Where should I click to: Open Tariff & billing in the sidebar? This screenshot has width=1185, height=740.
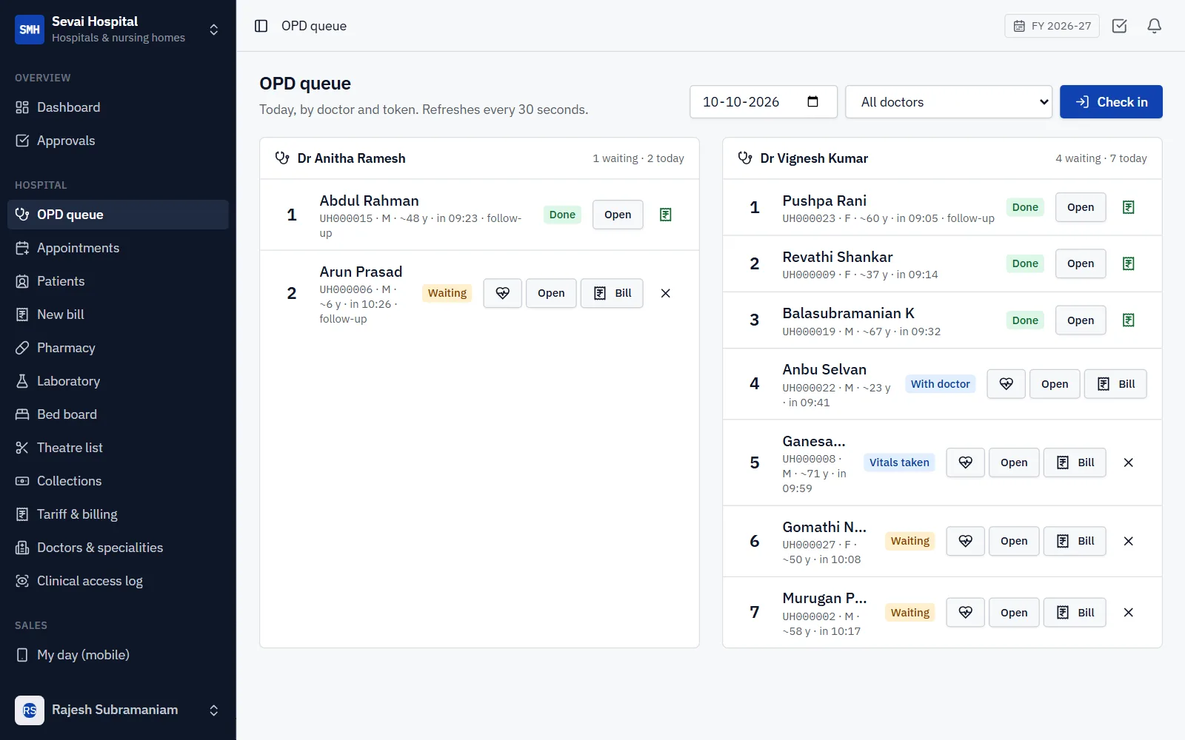[118, 514]
